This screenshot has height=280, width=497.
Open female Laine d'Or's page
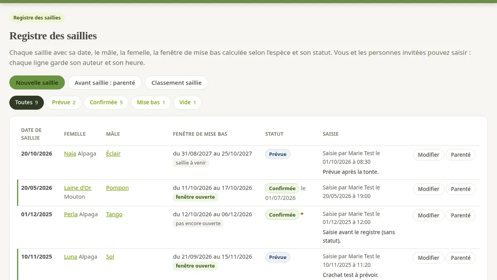pyautogui.click(x=77, y=188)
